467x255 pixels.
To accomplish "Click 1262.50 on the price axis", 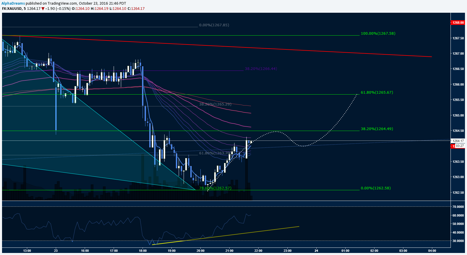I will (x=458, y=193).
